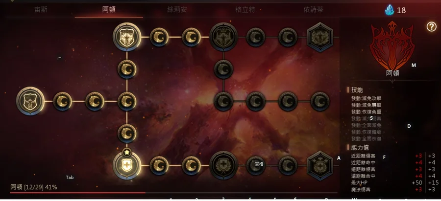This screenshot has width=441, height=201.
Task: Click the blue crystal currency icon
Action: click(390, 10)
